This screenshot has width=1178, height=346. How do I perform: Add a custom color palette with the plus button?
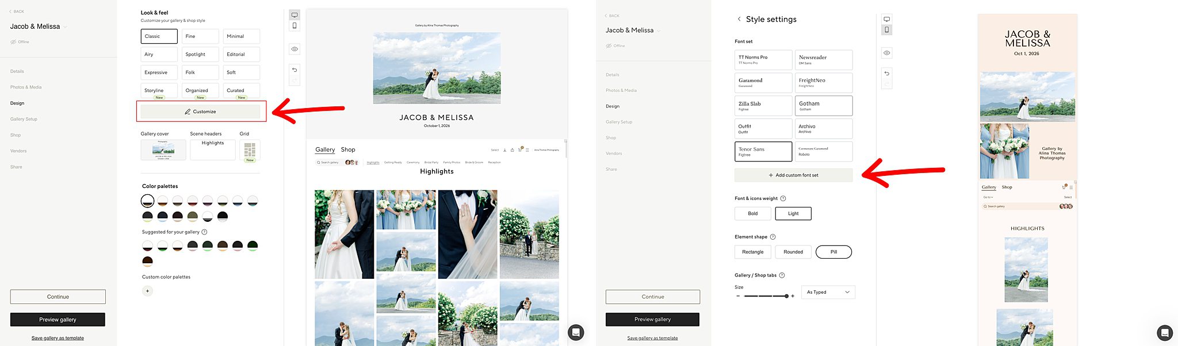[148, 291]
